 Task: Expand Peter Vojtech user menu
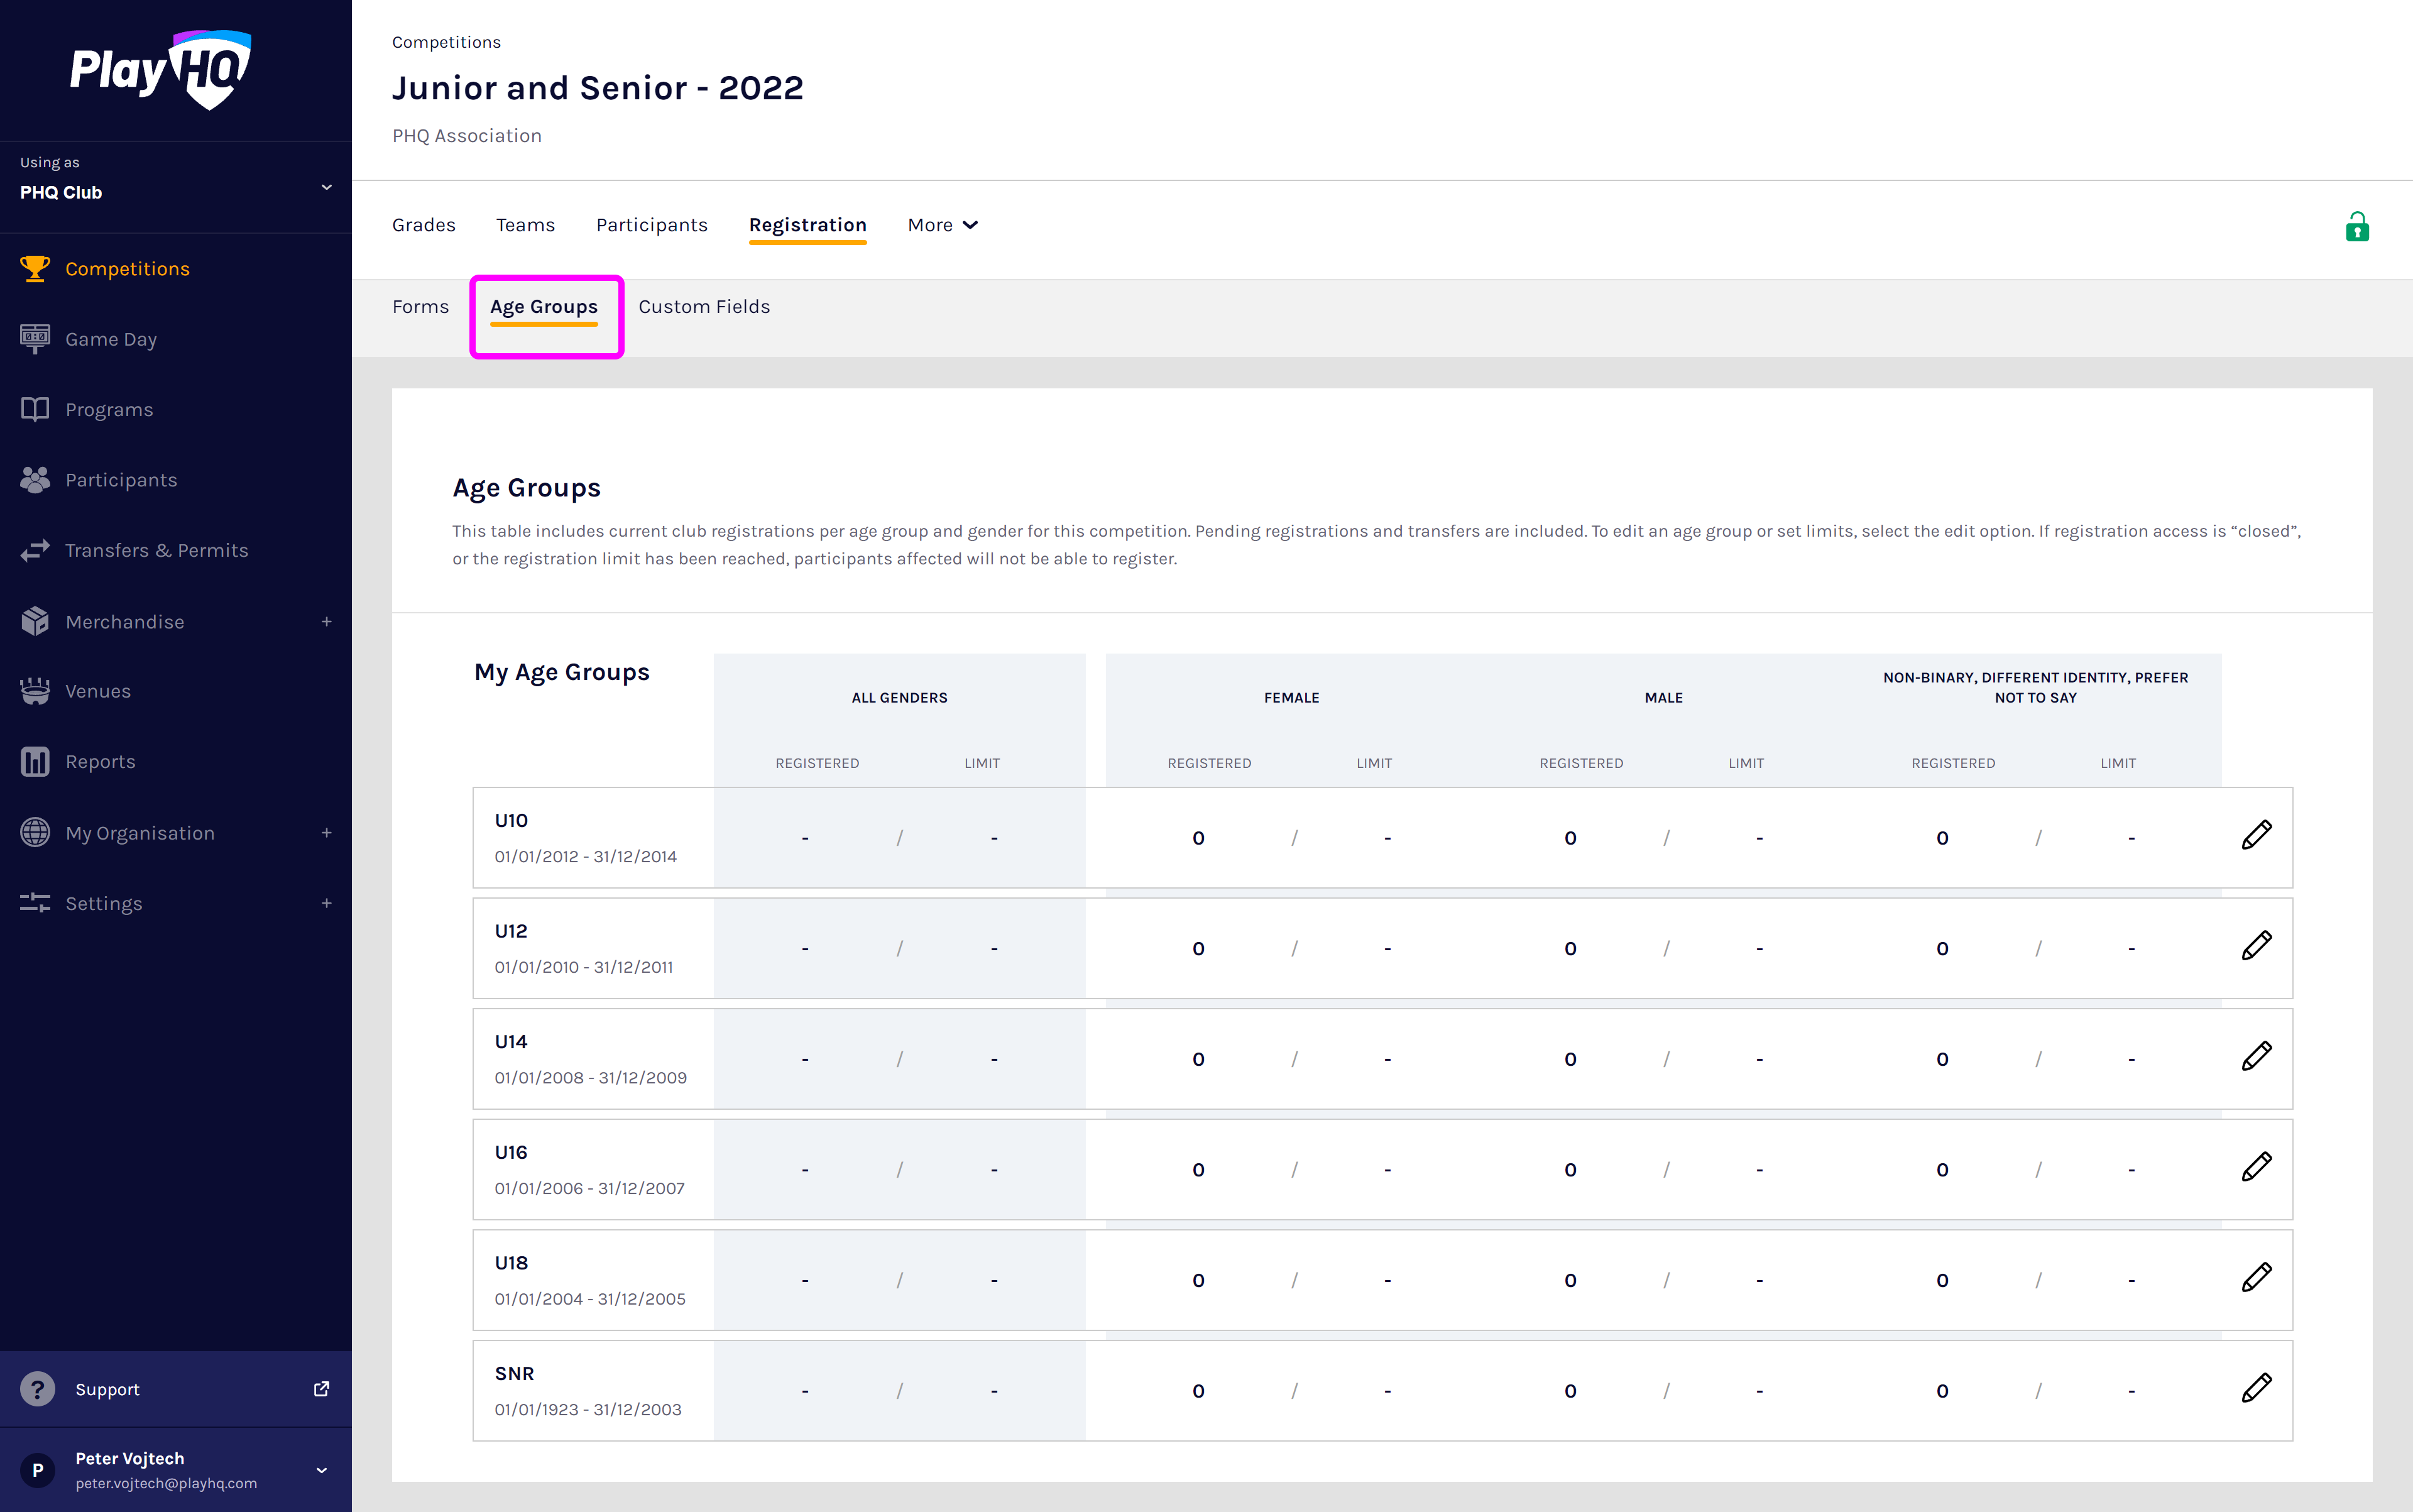tap(321, 1470)
